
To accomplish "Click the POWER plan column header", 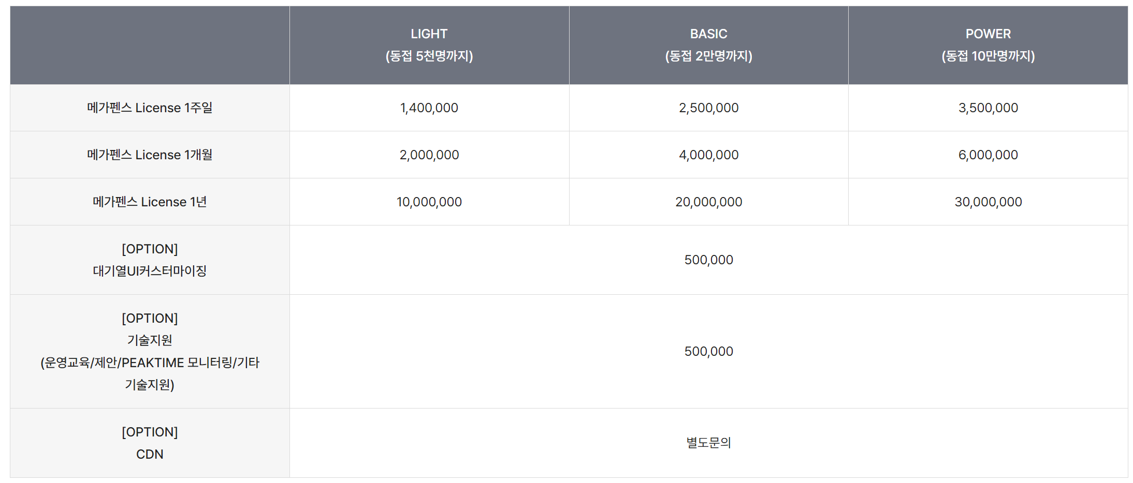I will (987, 45).
